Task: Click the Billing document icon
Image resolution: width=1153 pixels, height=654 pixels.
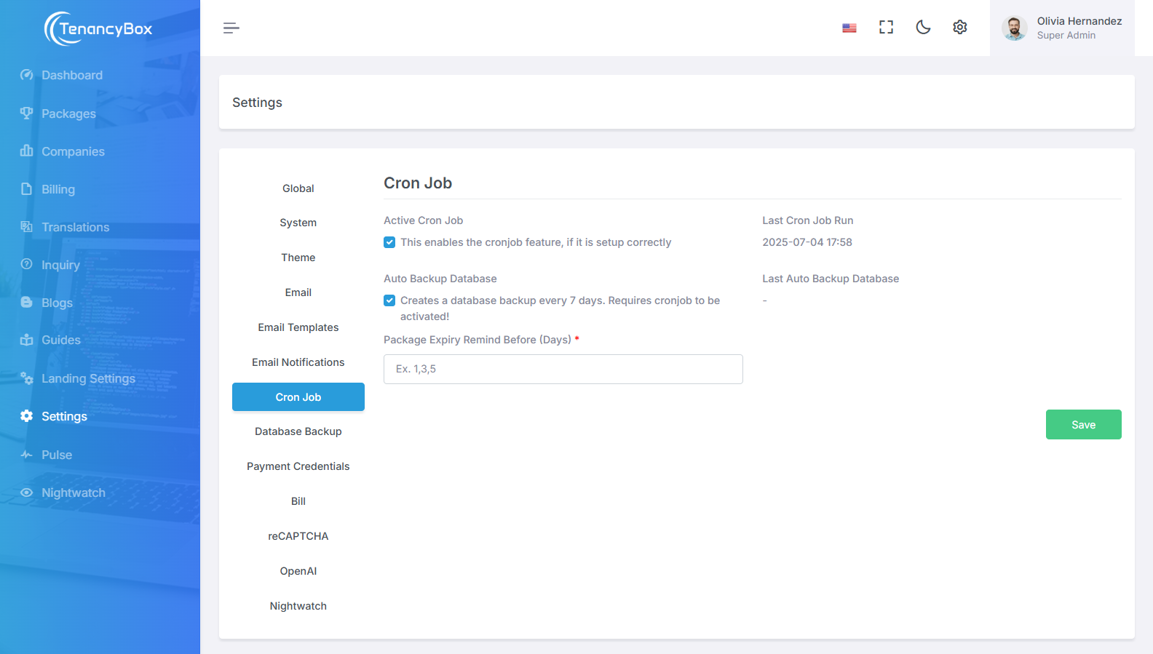Action: tap(27, 188)
